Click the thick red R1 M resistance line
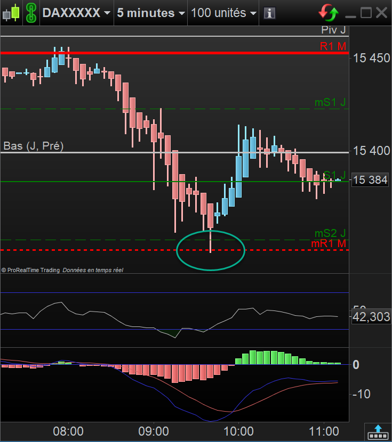This screenshot has height=442, width=392. click(174, 53)
